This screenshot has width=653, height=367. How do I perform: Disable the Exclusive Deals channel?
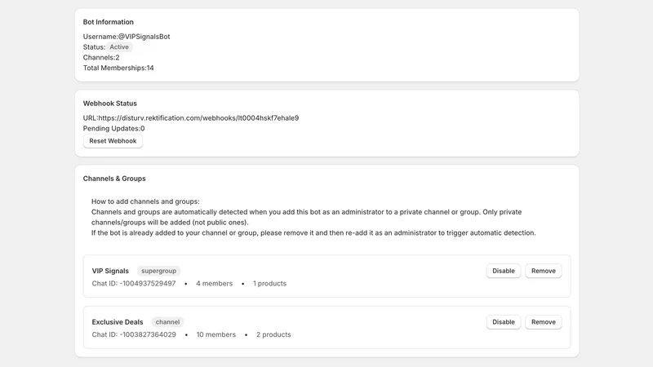point(504,322)
